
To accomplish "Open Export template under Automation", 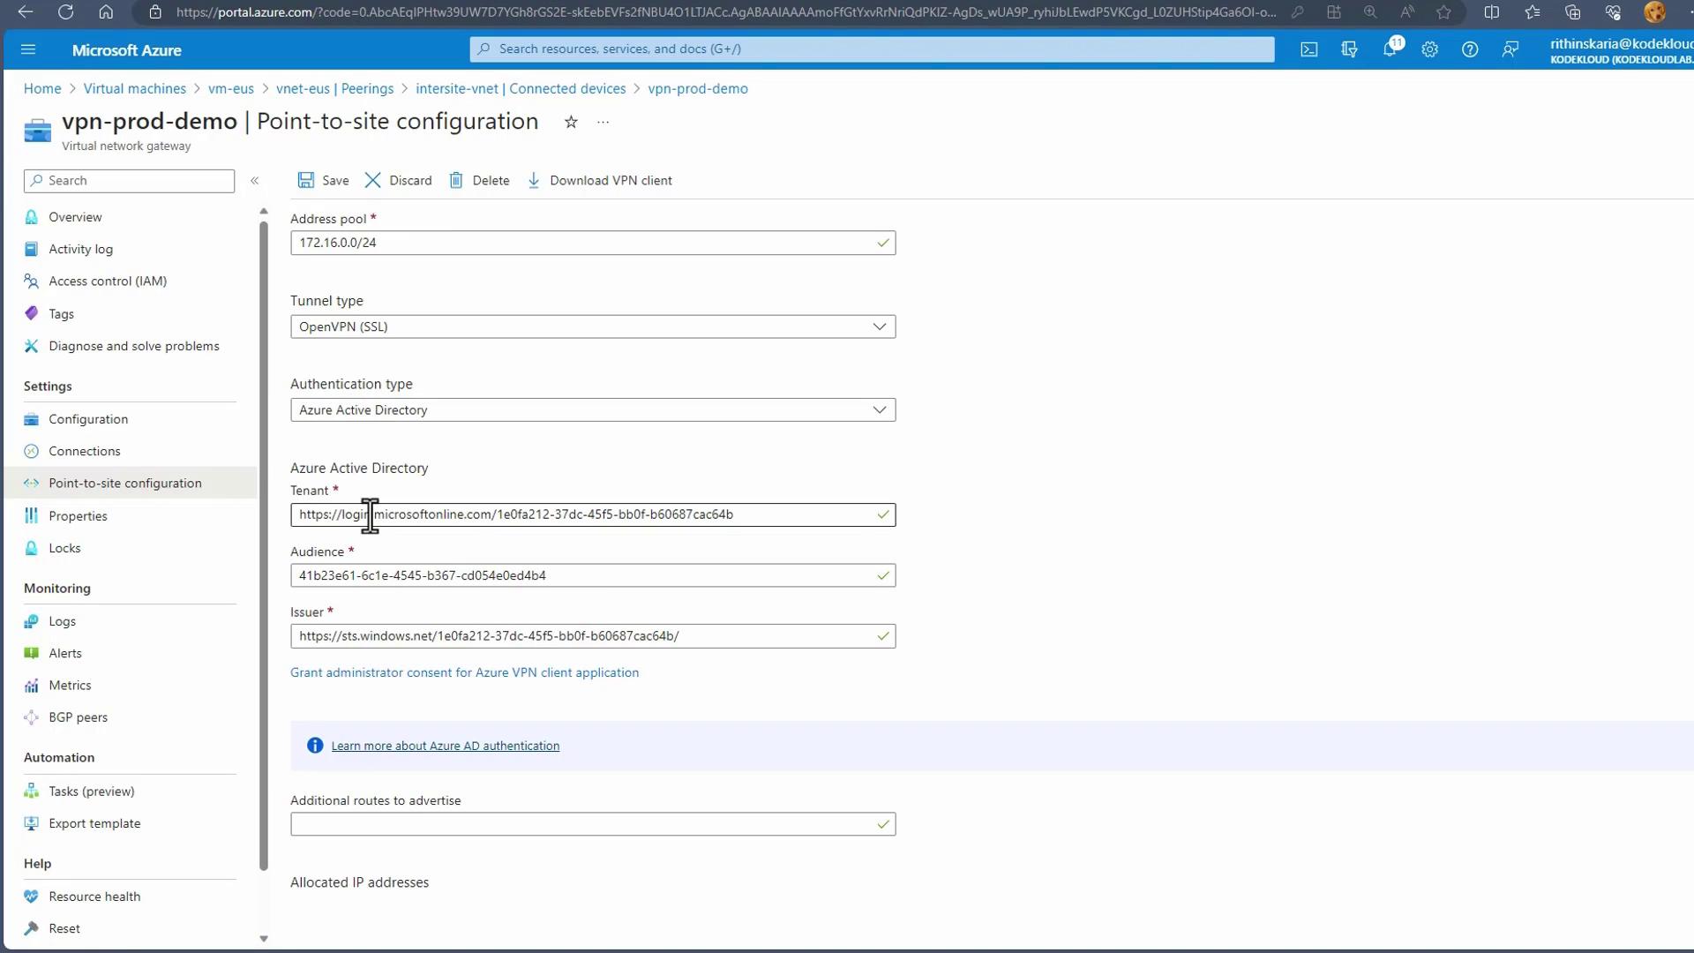I will 94,823.
